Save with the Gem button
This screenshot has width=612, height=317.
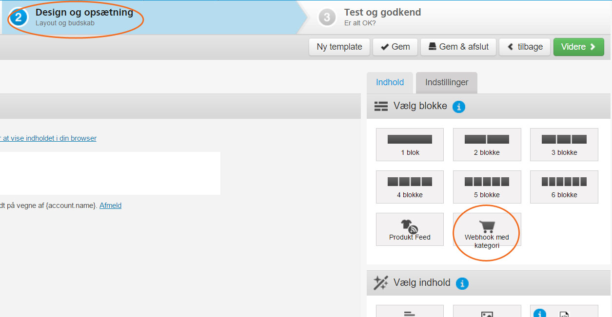[395, 47]
